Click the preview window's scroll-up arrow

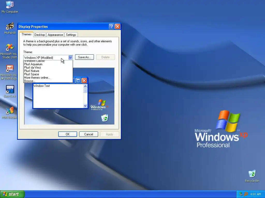[x=85, y=86]
